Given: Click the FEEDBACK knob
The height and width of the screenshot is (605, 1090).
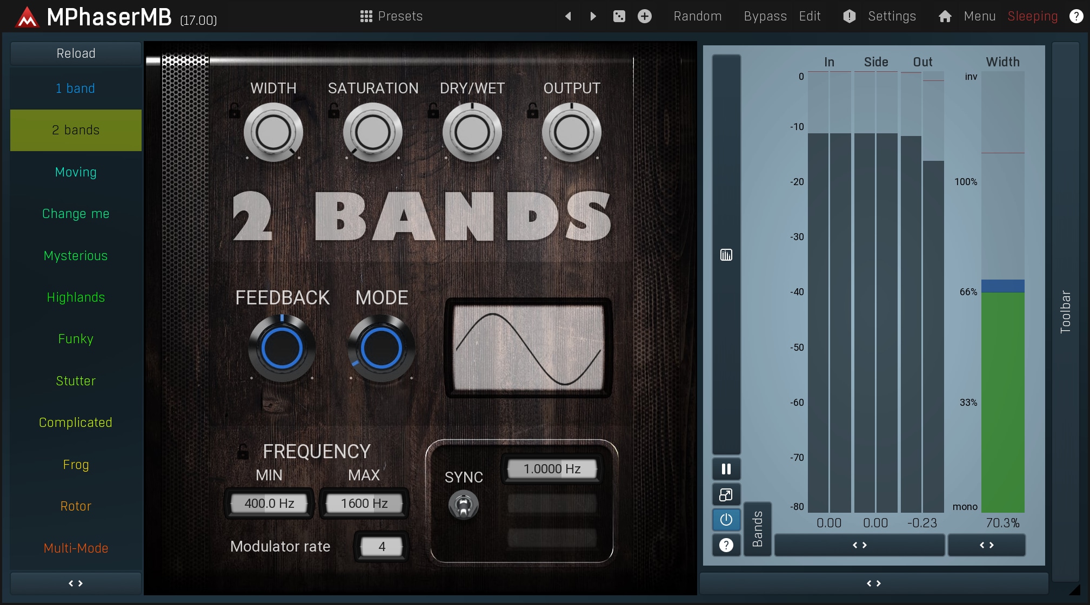Looking at the screenshot, I should [x=282, y=348].
